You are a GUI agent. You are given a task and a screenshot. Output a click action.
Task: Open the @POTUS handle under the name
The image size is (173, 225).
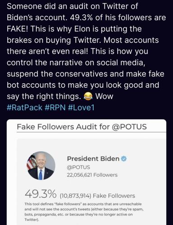click(x=78, y=167)
